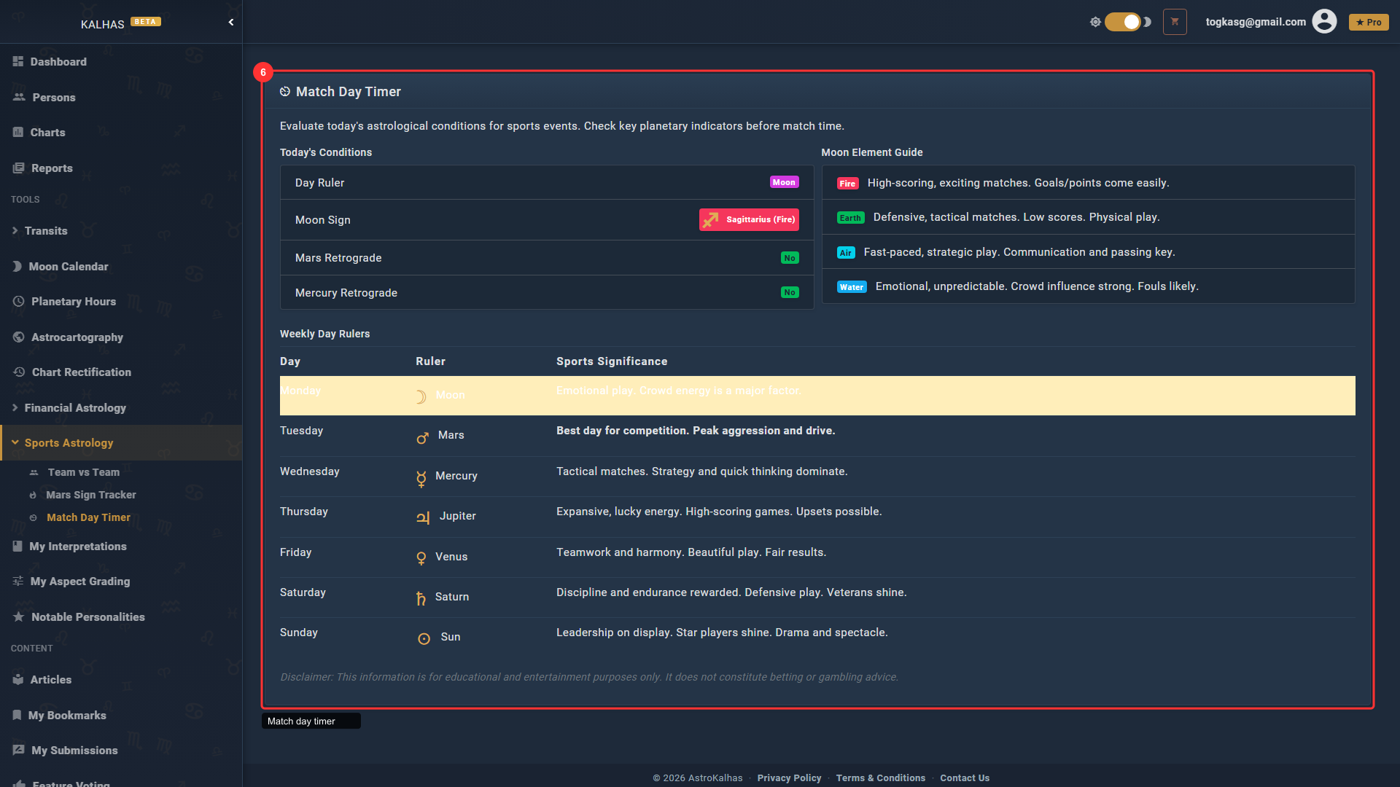The width and height of the screenshot is (1400, 787).
Task: Click the Planetary Hours clock icon
Action: tap(19, 302)
